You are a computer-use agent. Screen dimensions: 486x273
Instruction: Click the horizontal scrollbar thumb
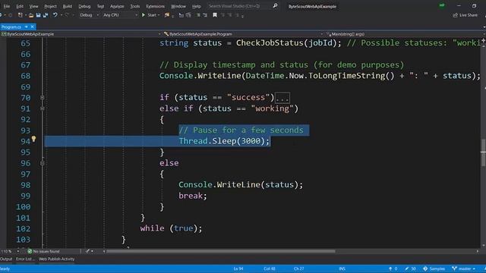(221, 251)
